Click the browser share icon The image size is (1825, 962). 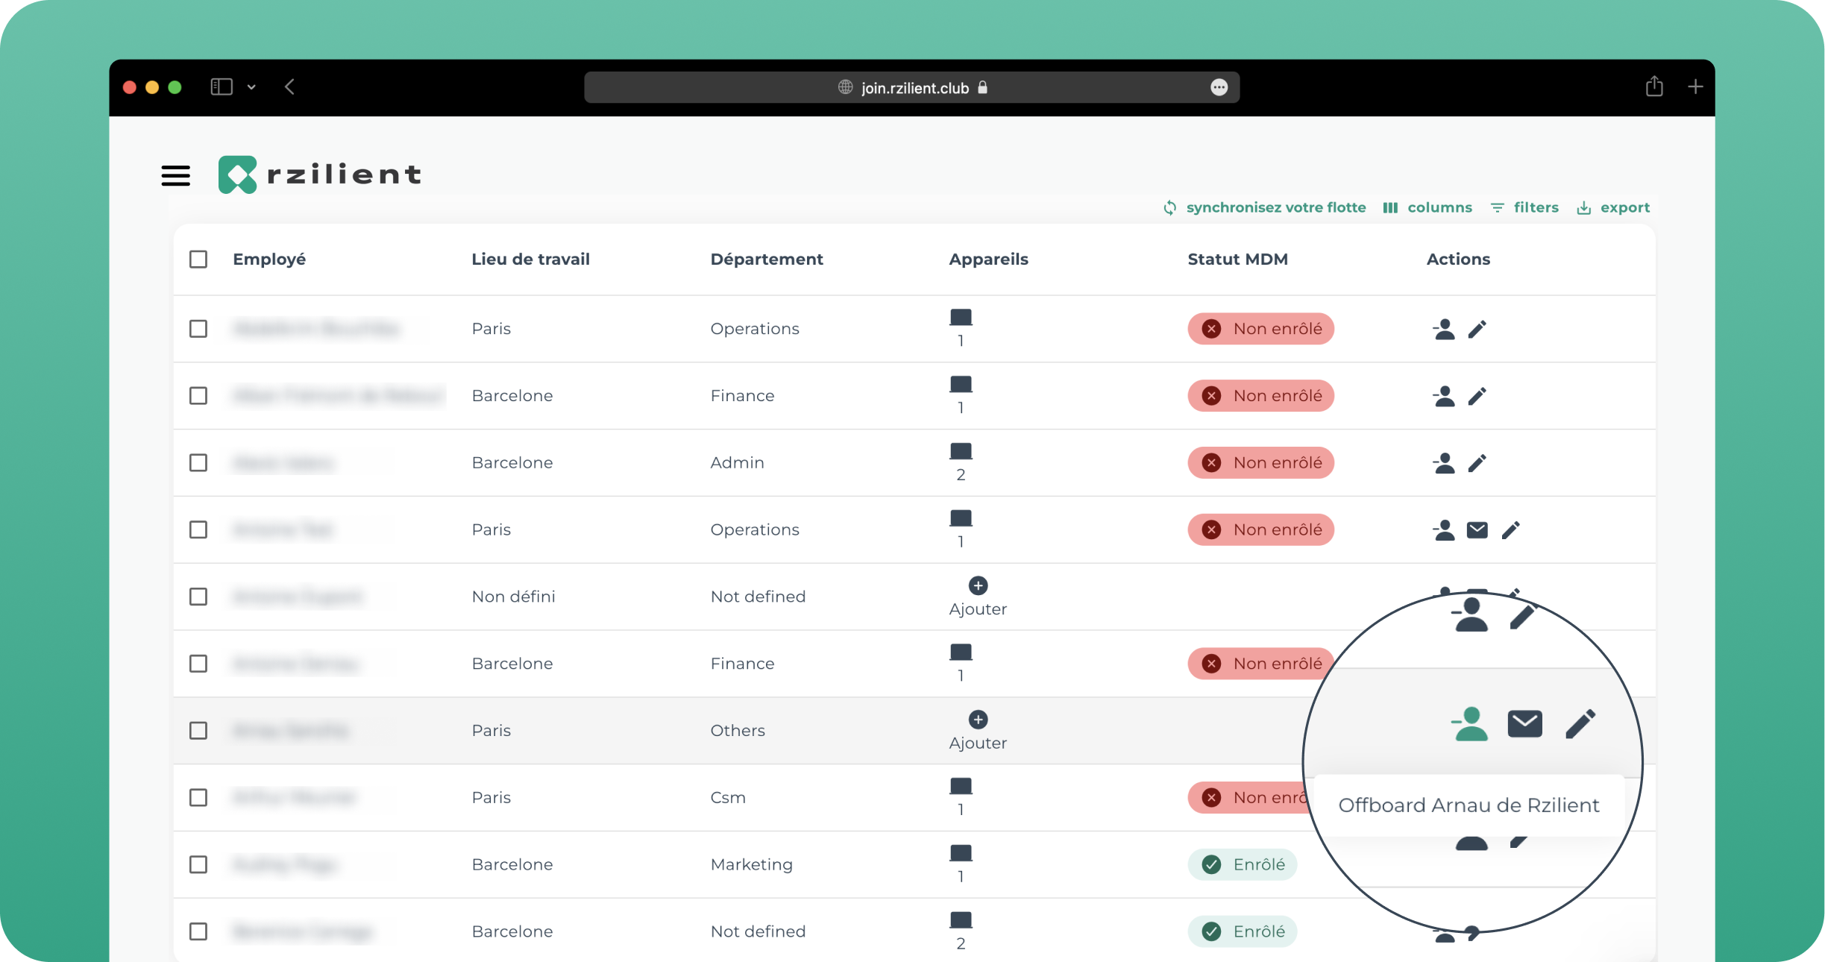[x=1653, y=87]
